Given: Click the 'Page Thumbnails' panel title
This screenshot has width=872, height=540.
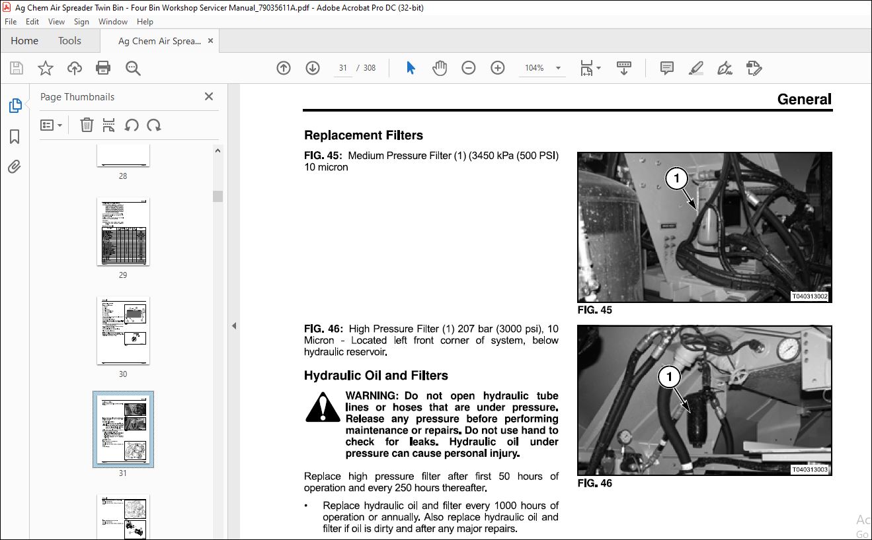Looking at the screenshot, I should pos(77,97).
